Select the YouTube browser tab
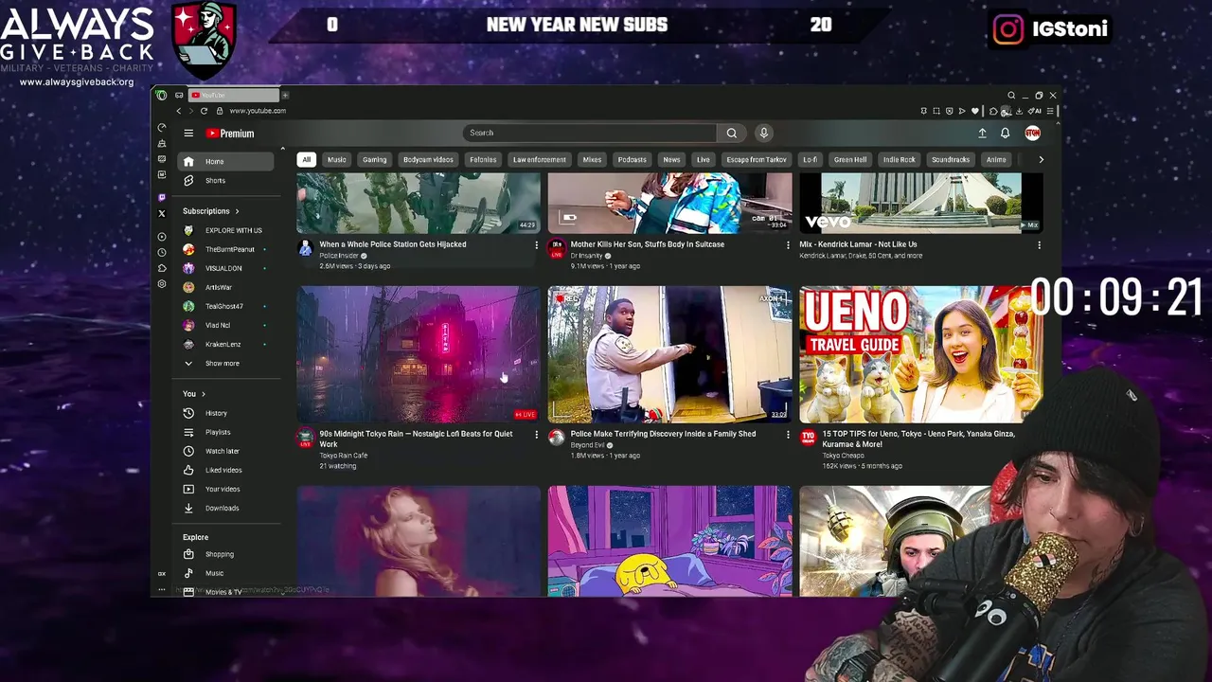This screenshot has width=1212, height=682. point(233,95)
